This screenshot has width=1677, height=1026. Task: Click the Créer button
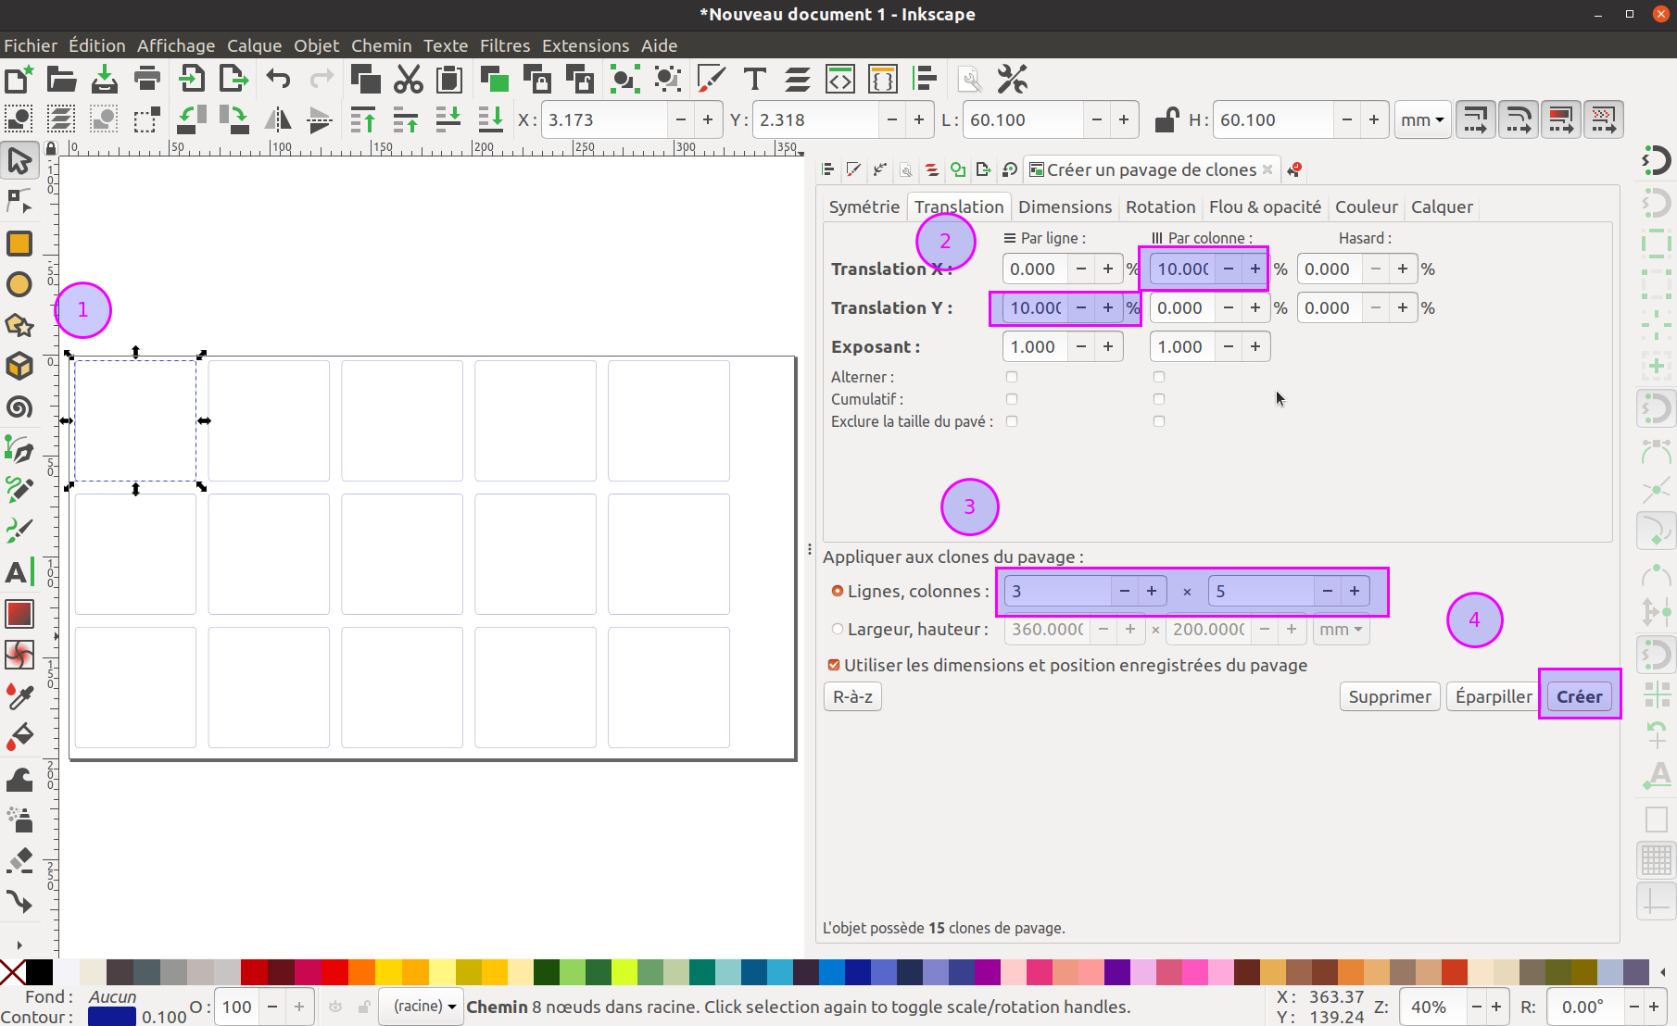click(x=1579, y=696)
